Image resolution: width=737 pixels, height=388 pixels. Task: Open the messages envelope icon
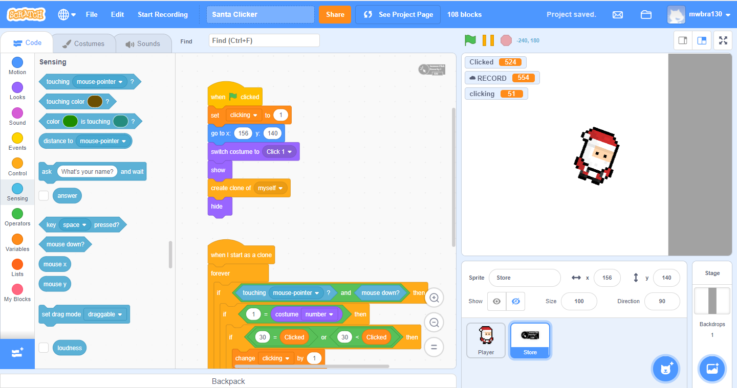(x=618, y=14)
